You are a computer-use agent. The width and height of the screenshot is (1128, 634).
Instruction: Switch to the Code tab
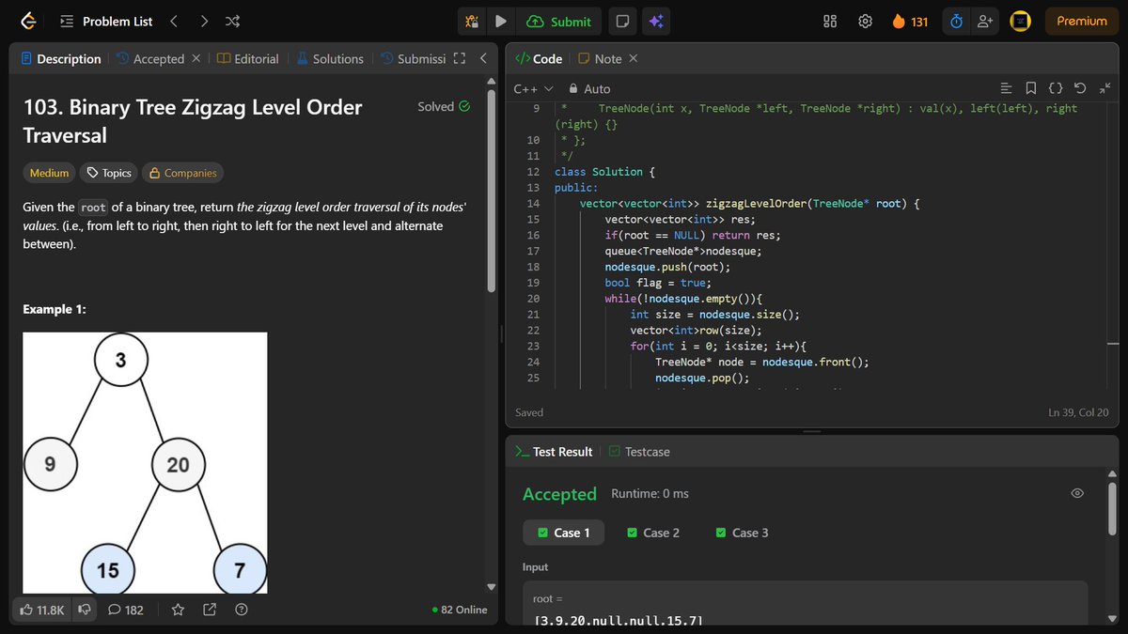539,58
